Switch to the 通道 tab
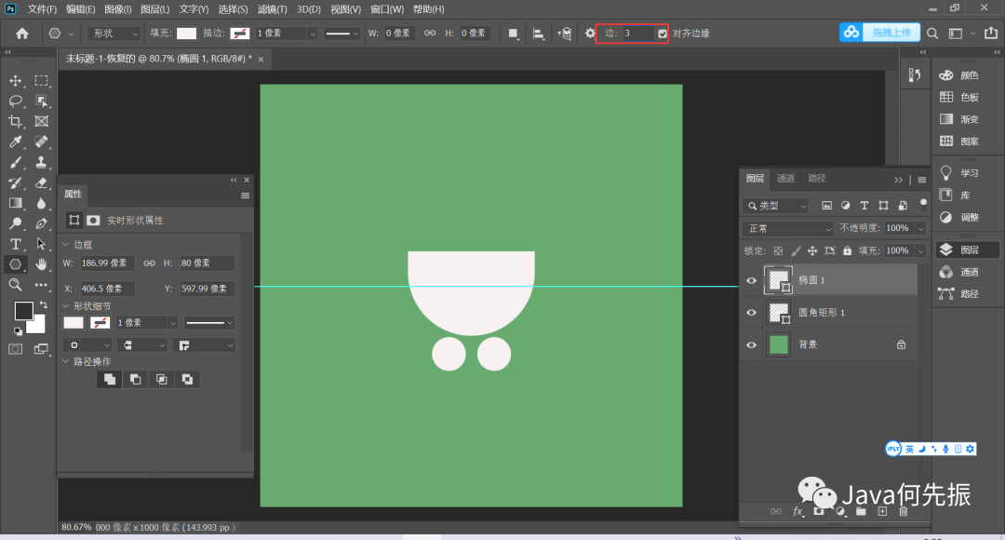The height and width of the screenshot is (540, 1005). click(785, 179)
